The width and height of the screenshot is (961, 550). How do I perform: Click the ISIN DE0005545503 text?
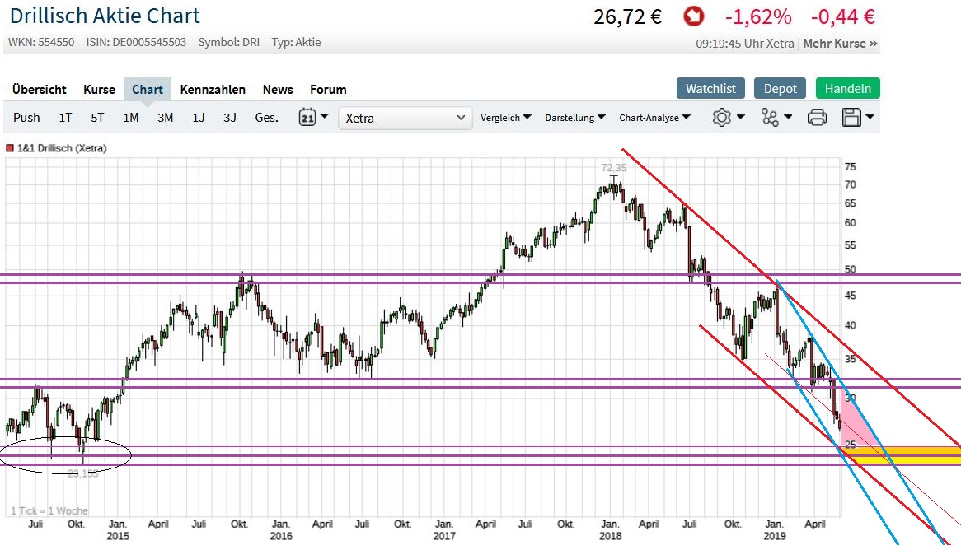[136, 42]
